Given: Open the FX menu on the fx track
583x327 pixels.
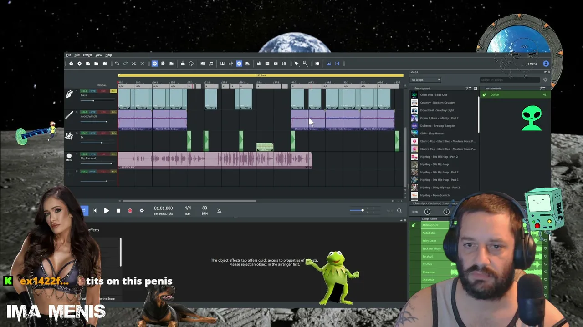Looking at the screenshot, I should coord(113,133).
